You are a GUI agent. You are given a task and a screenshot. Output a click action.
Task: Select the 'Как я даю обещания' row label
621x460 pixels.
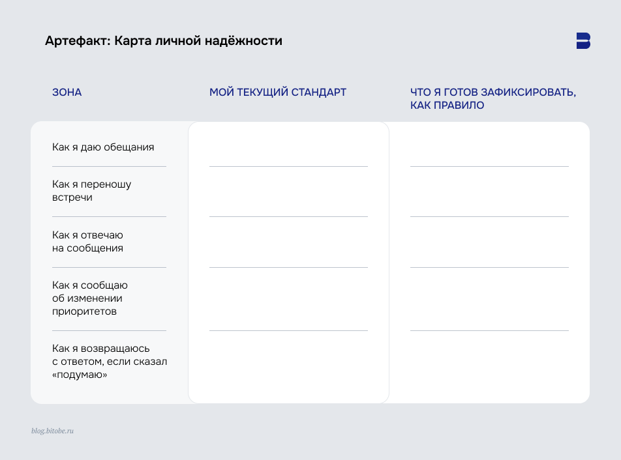pos(103,147)
